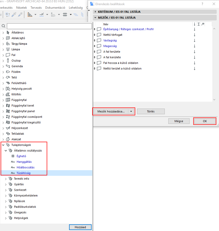This screenshot has width=219, height=231.
Task: Select the Éghető property
Action: point(21,156)
